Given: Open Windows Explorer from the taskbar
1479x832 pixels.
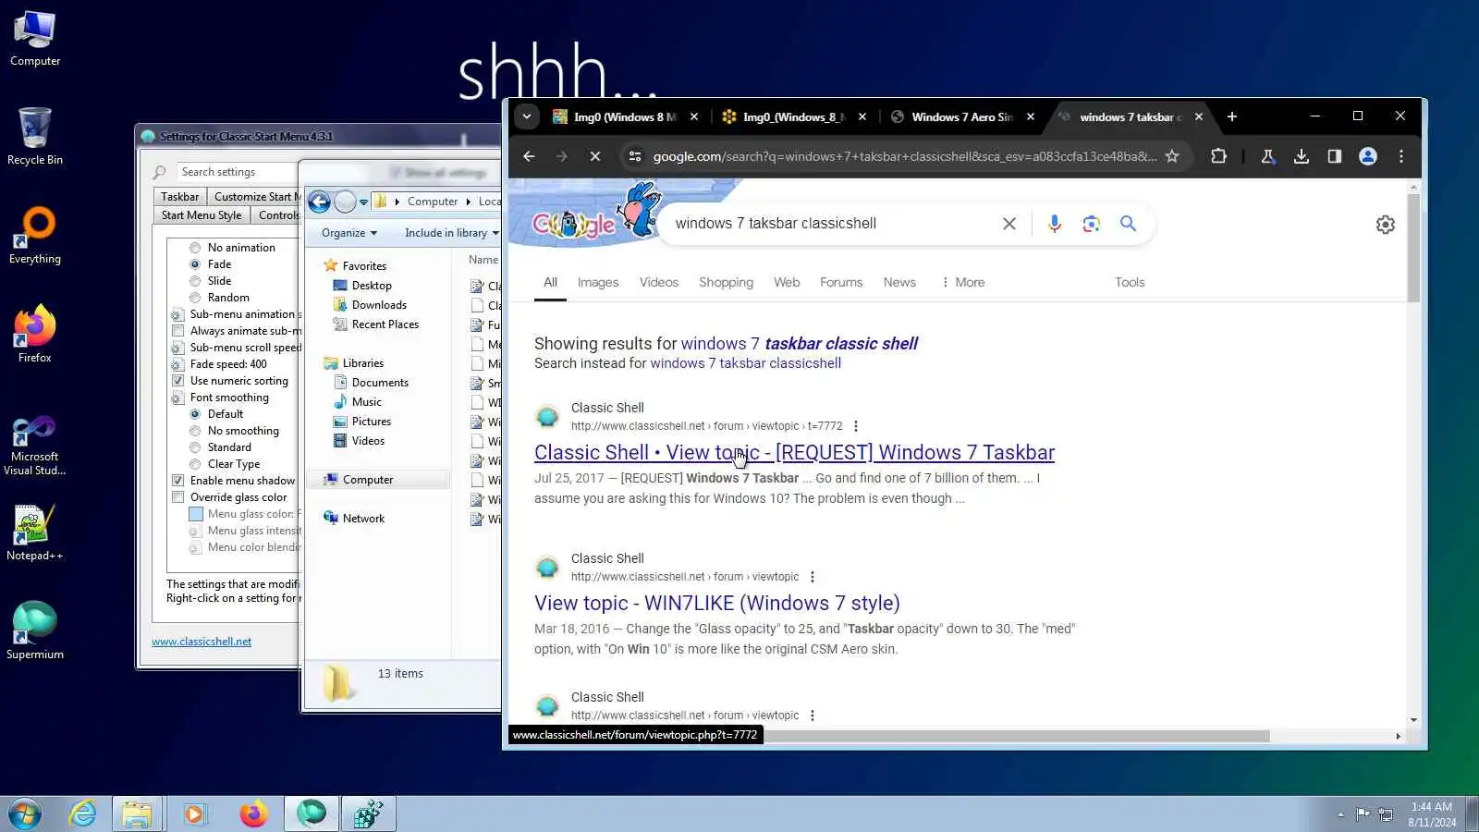Looking at the screenshot, I should click(x=137, y=814).
